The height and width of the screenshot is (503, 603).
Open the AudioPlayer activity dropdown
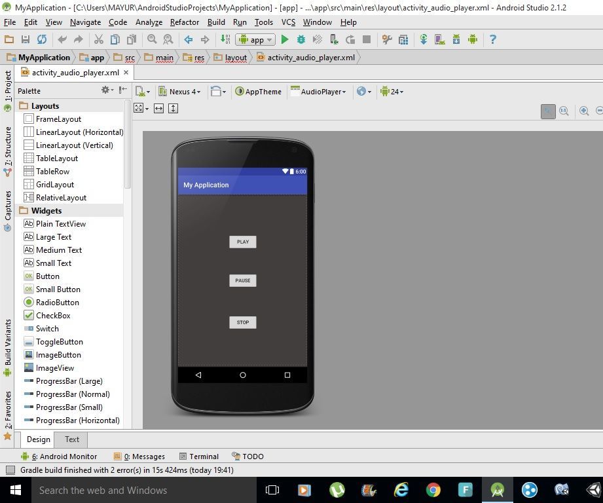[x=319, y=92]
